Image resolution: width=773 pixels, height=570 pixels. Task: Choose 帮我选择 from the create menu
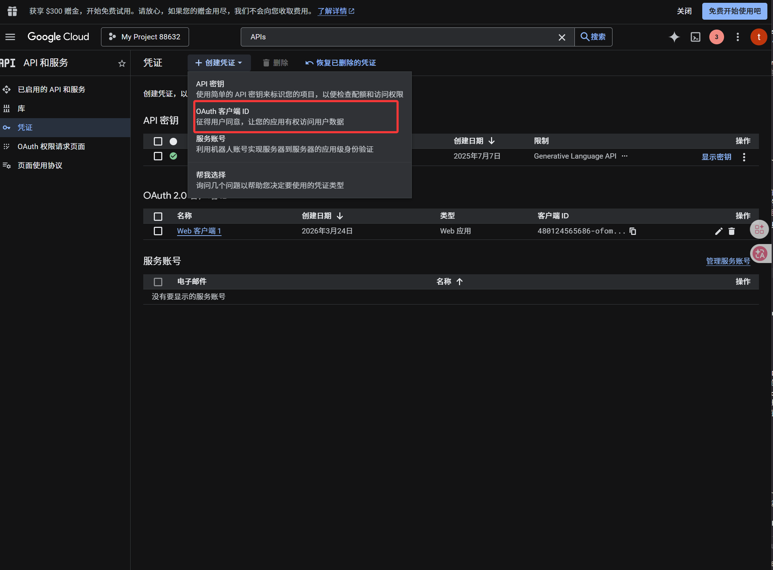pos(300,180)
